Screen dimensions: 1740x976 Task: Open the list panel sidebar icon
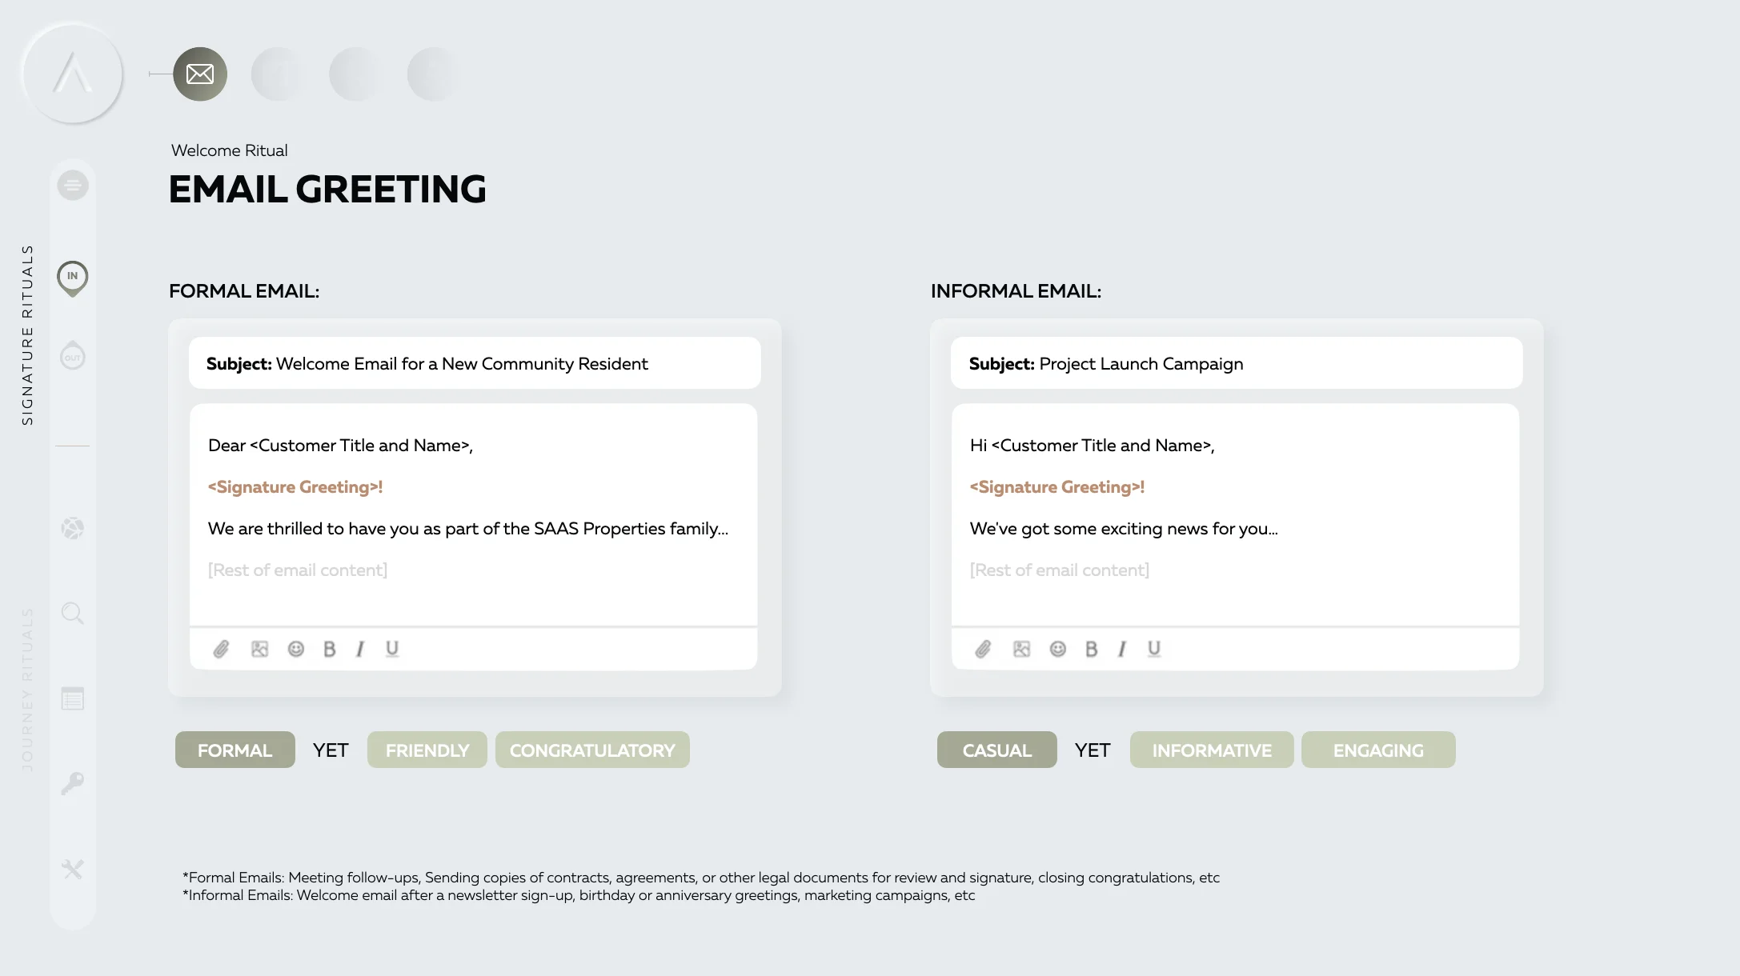pos(73,698)
